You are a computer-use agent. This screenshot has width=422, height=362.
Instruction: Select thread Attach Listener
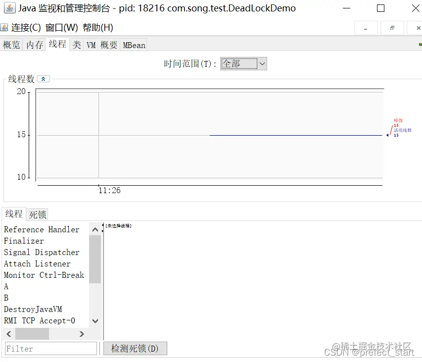click(x=37, y=263)
